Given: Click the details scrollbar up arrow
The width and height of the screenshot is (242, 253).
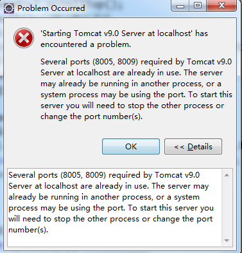Looking at the screenshot, I should (227, 176).
